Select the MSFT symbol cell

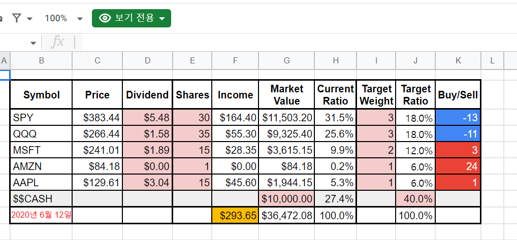(x=41, y=150)
